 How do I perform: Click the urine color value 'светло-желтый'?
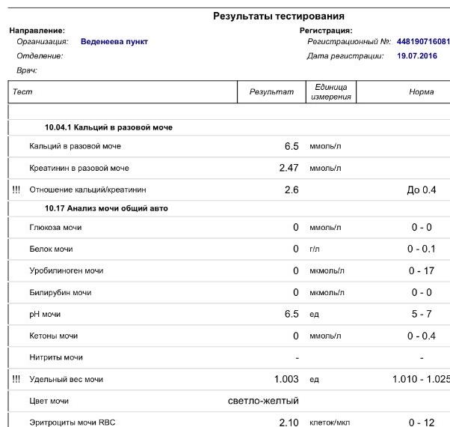263,401
